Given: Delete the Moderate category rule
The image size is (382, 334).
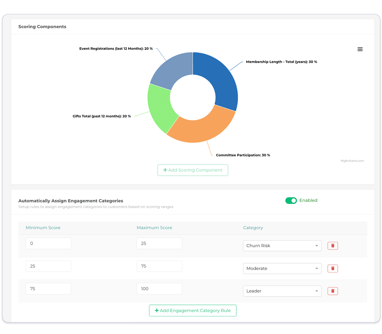Looking at the screenshot, I should [333, 268].
